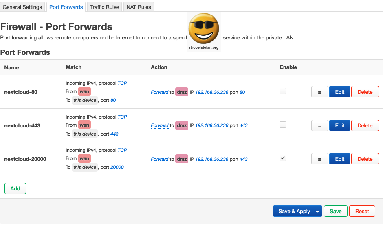Go to the NAT Rules tab
The height and width of the screenshot is (231, 383).
coord(139,7)
